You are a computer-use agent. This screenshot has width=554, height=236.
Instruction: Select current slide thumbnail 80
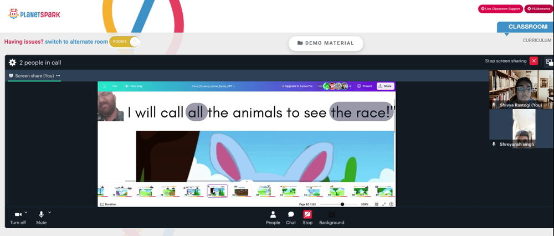(x=217, y=191)
